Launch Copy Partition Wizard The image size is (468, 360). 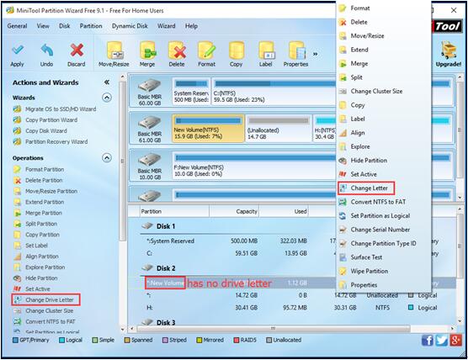[x=51, y=120]
